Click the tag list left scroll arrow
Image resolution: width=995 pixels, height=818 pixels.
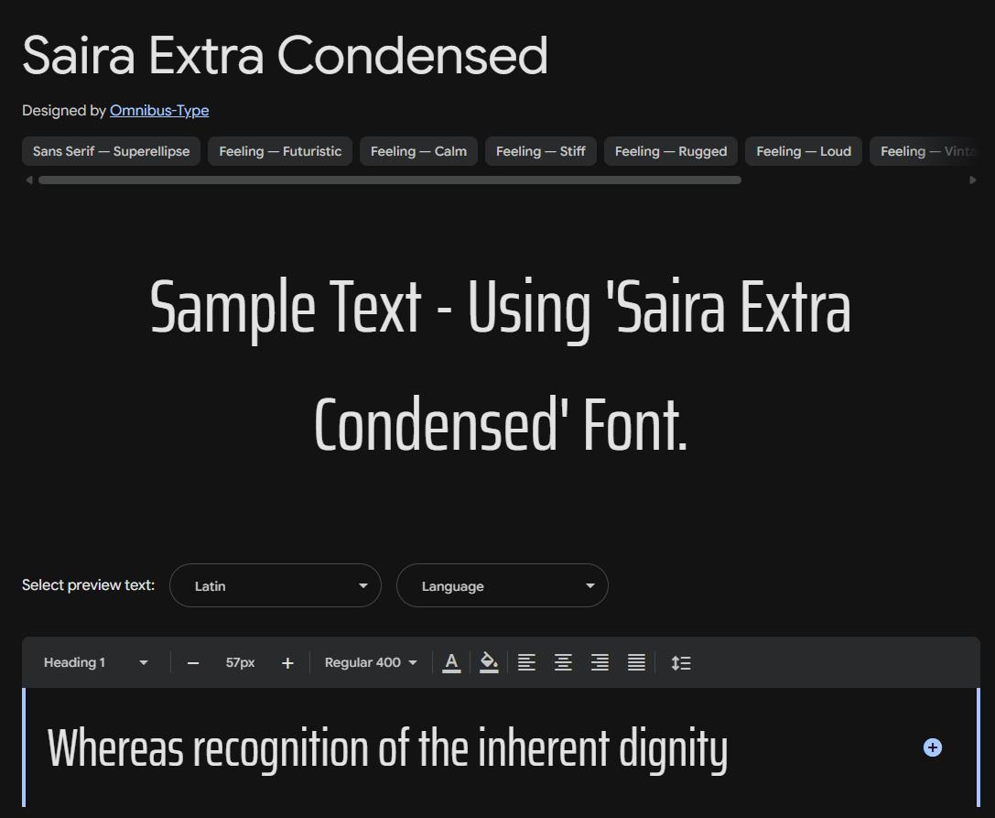pyautogui.click(x=28, y=180)
